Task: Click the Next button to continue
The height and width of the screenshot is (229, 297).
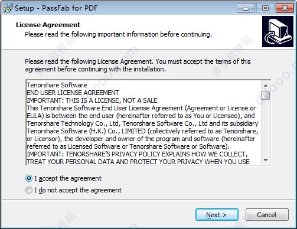Action: click(217, 215)
